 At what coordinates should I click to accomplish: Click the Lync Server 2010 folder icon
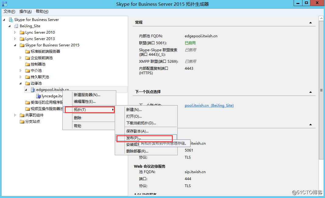(x=22, y=32)
